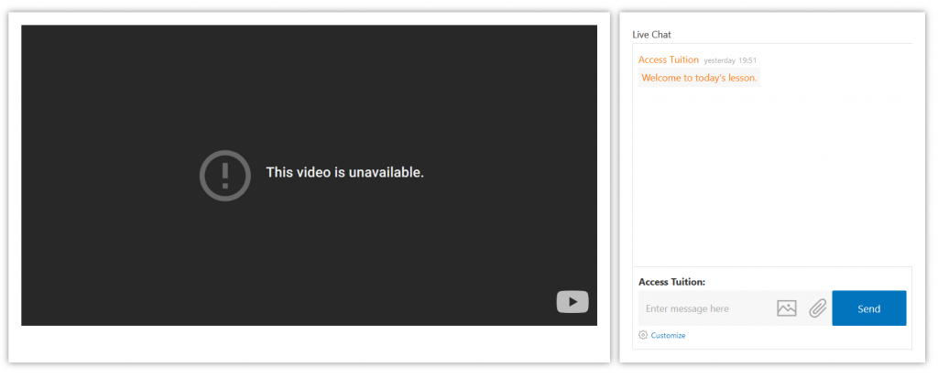Open the Customize link under the message box
The image size is (938, 378).
(668, 336)
